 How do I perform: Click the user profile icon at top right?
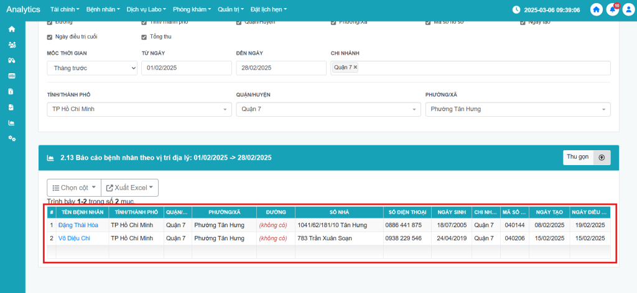pyautogui.click(x=628, y=10)
